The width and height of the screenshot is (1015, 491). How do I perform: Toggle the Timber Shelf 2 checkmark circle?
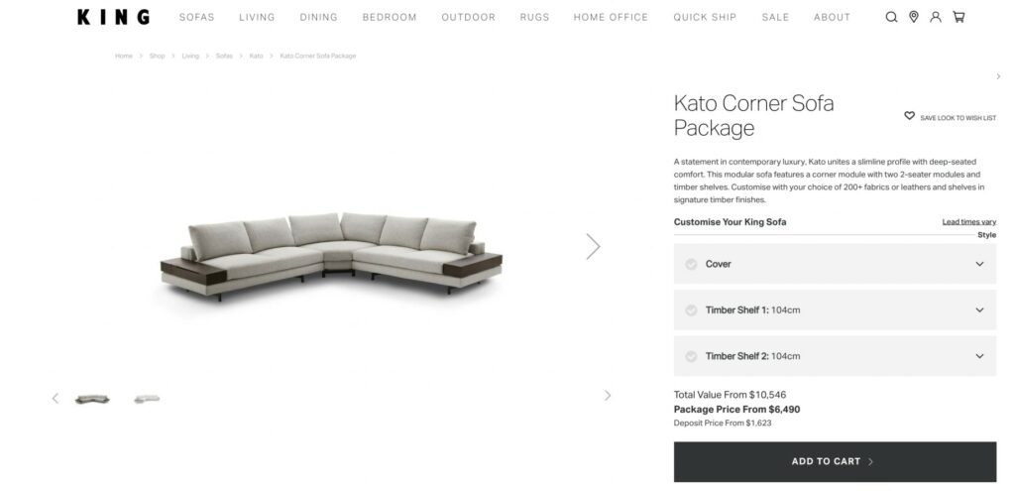pyautogui.click(x=691, y=356)
